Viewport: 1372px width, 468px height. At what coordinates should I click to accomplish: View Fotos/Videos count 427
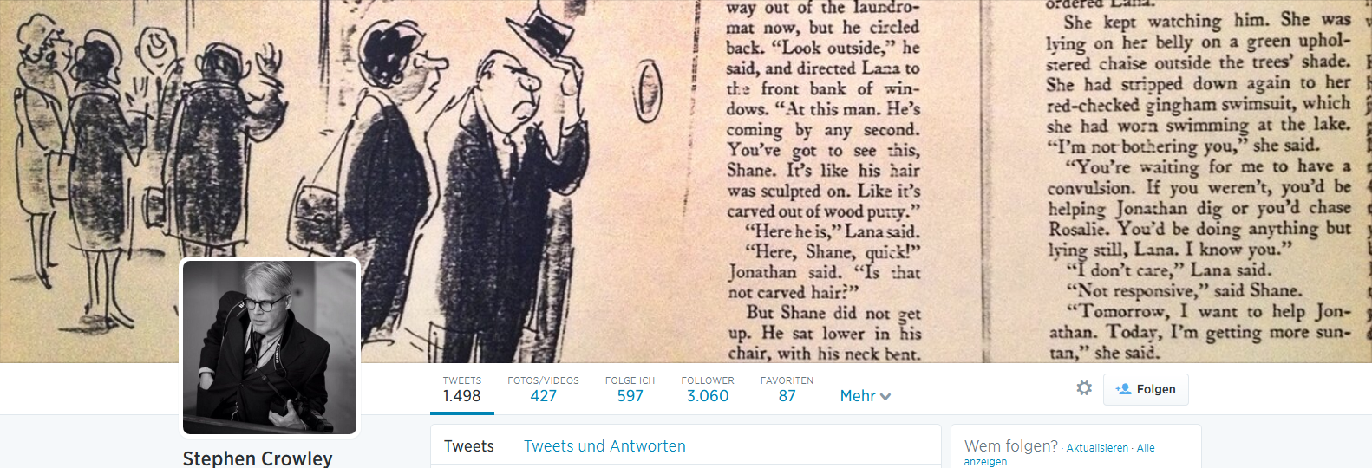543,389
